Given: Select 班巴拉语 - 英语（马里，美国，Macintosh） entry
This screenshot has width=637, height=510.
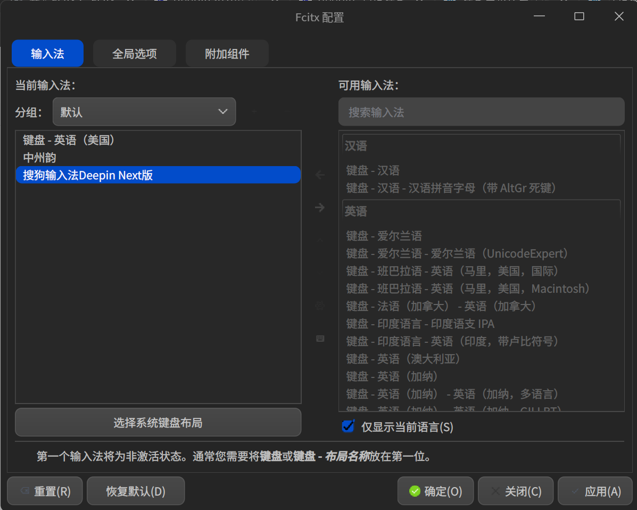Looking at the screenshot, I should [482, 289].
